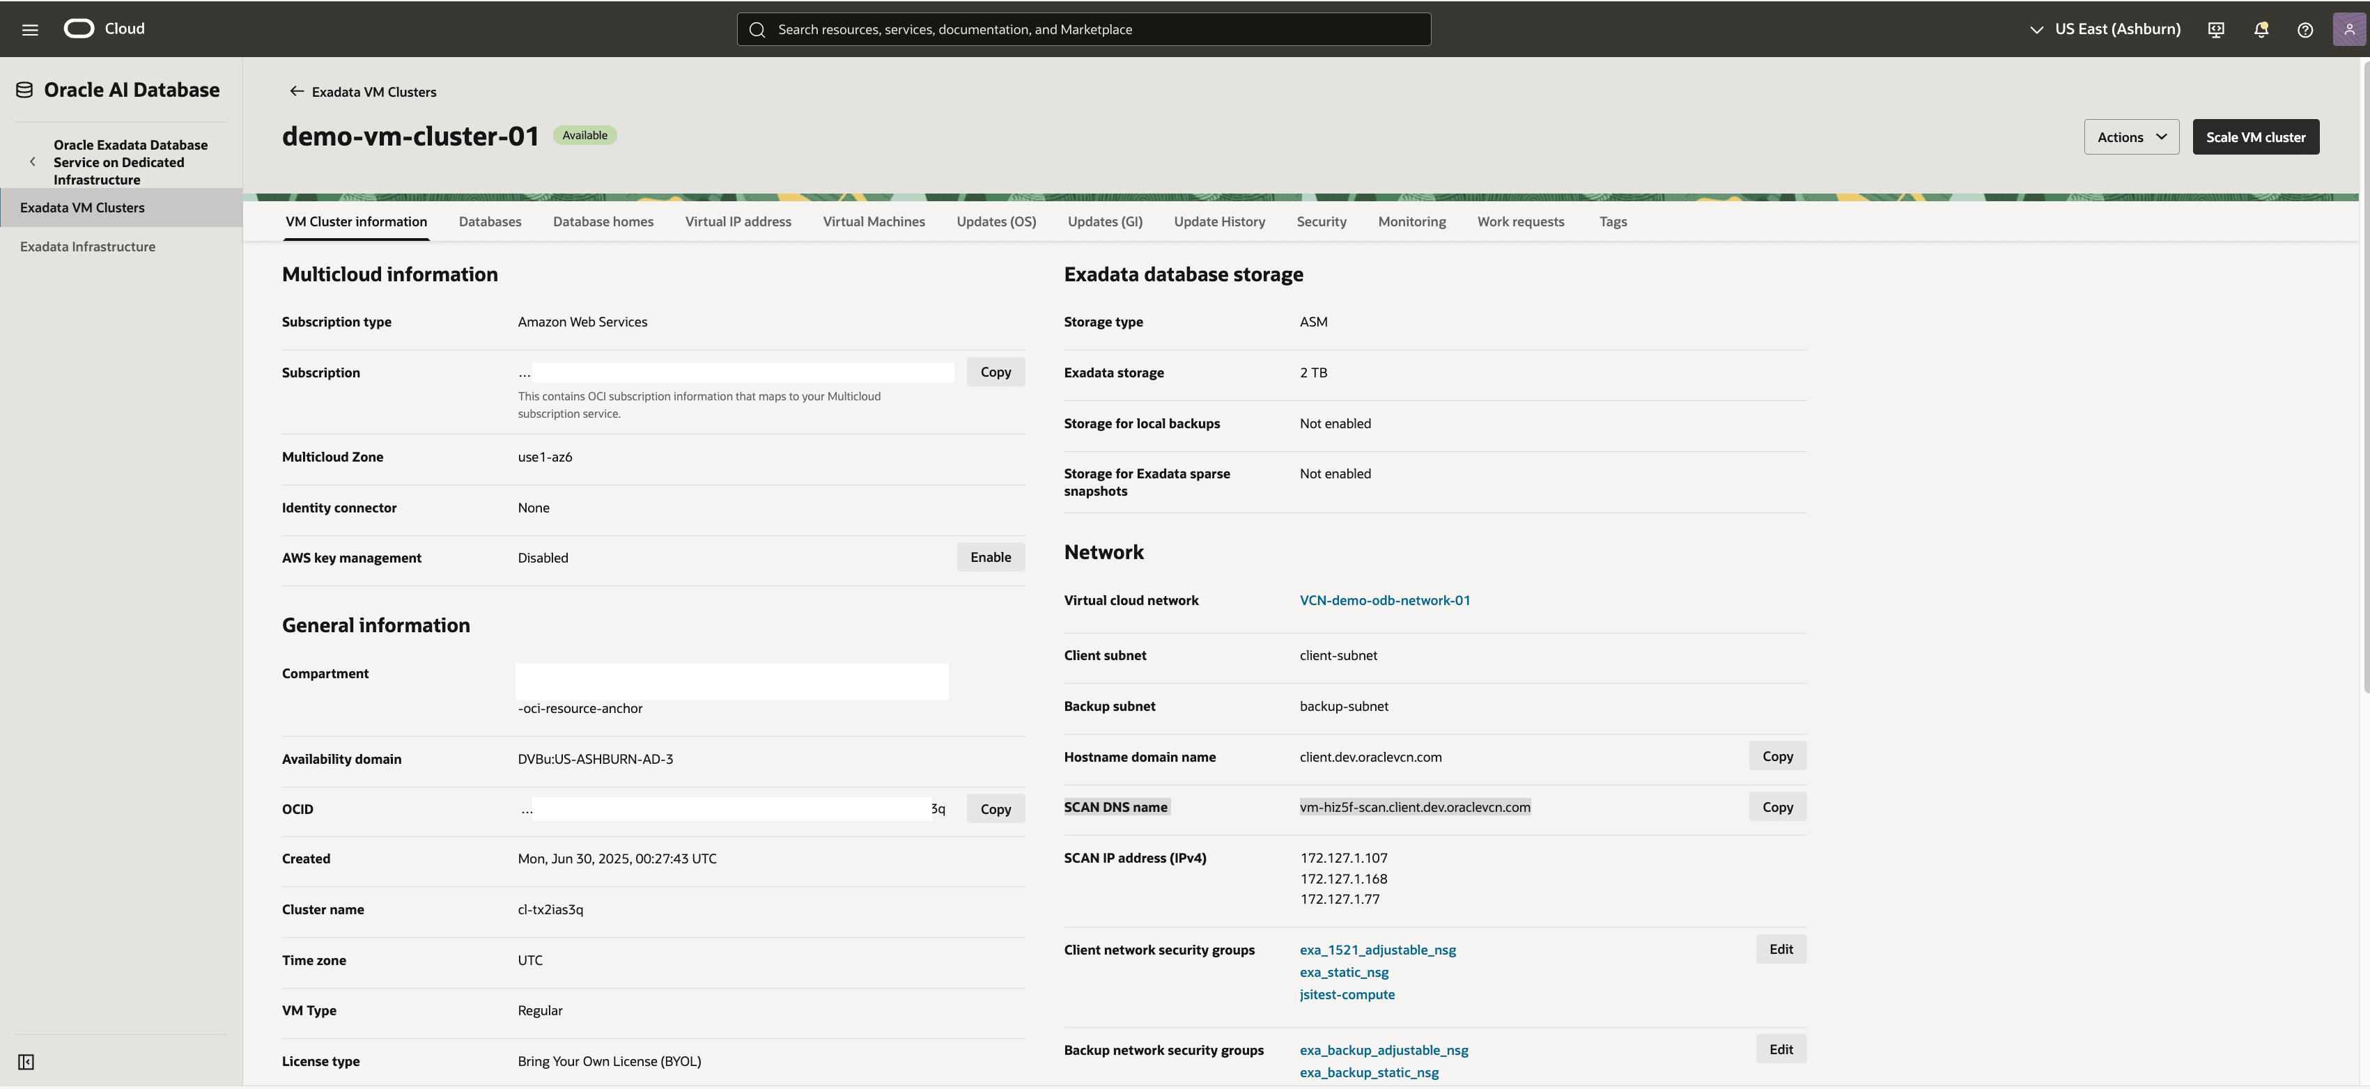Click the Oracle AI Database icon
This screenshot has height=1089, width=2370.
[x=25, y=90]
